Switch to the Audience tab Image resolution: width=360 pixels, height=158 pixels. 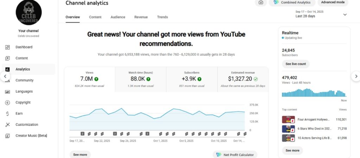tap(118, 17)
